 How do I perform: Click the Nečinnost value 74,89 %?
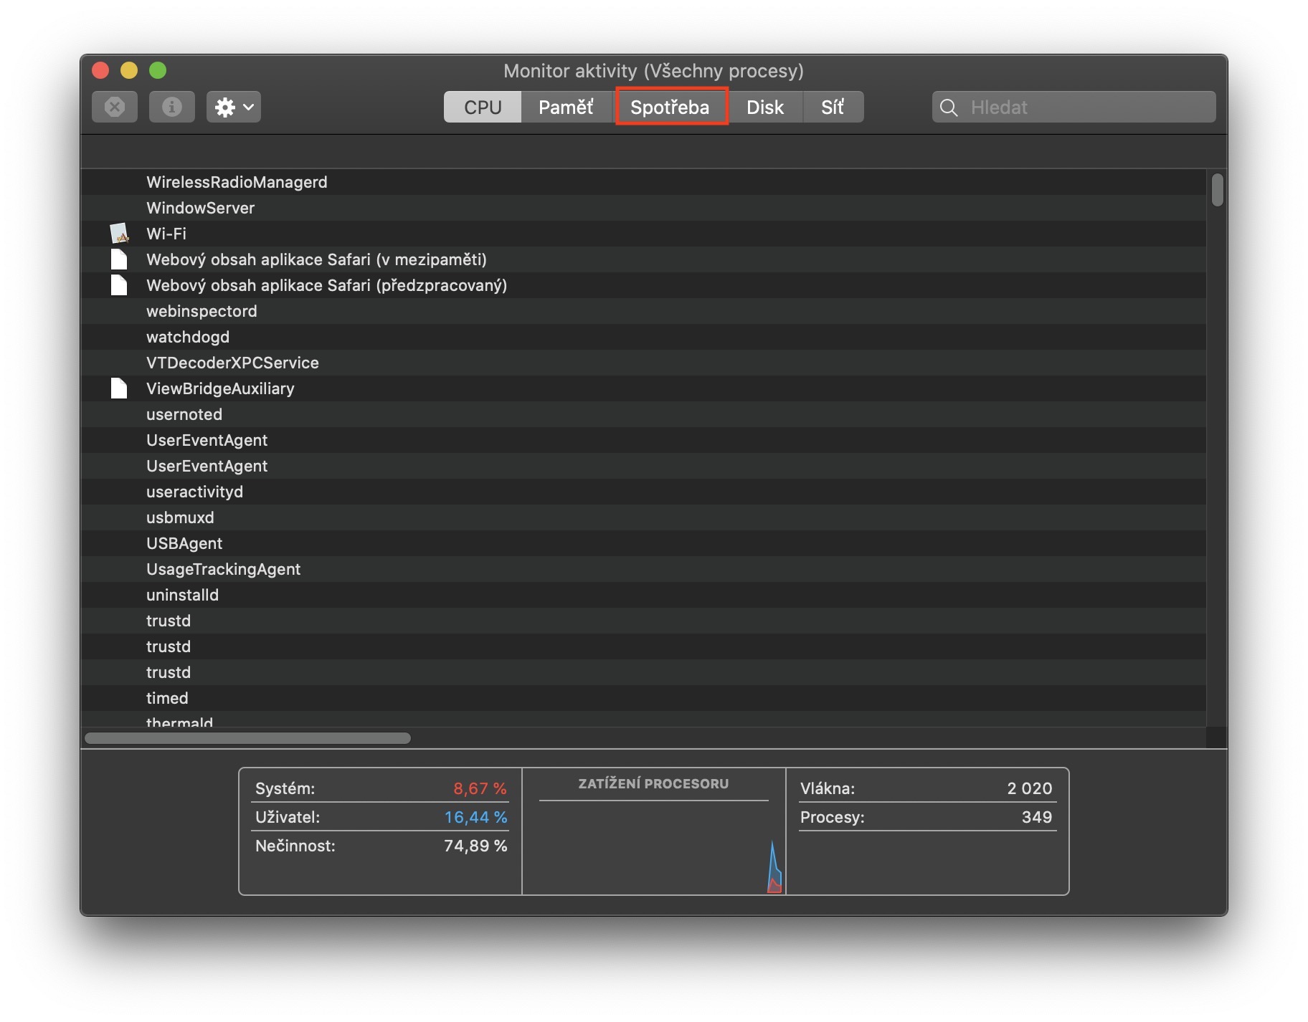tap(475, 846)
